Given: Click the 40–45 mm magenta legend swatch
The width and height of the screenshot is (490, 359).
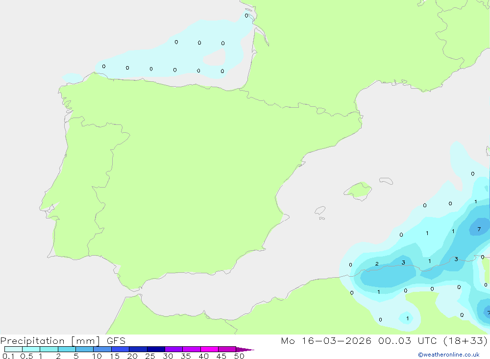Looking at the screenshot, I should pos(209,349).
